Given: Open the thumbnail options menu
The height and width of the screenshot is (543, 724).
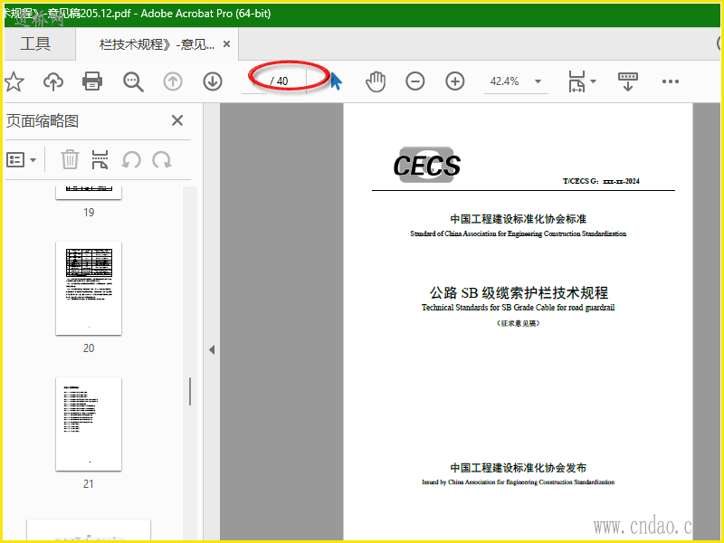Looking at the screenshot, I should tap(21, 160).
